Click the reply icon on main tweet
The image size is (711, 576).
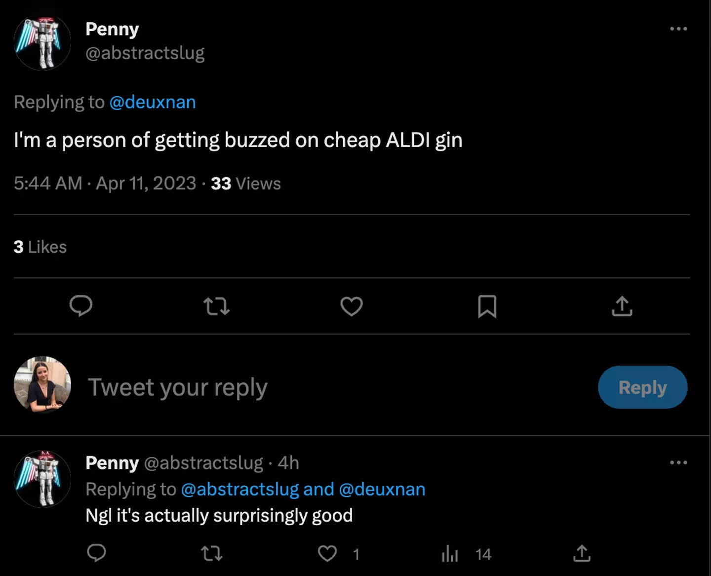coord(81,306)
